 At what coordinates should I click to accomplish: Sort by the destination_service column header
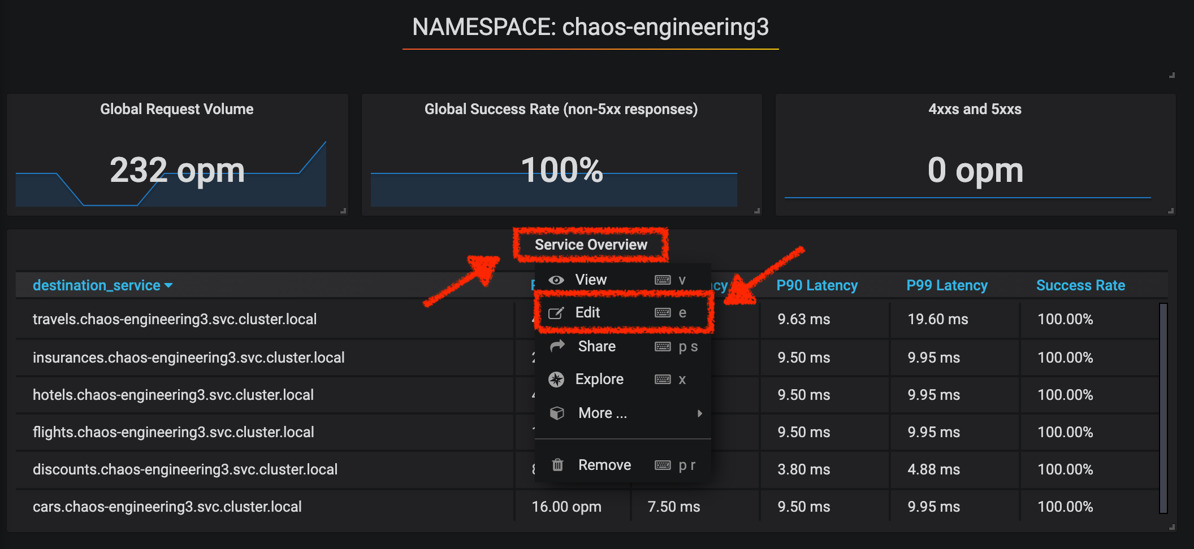pos(97,286)
